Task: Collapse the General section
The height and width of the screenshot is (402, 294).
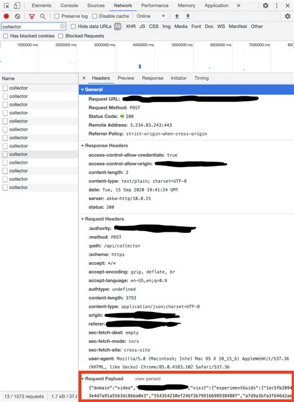Action: 82,89
